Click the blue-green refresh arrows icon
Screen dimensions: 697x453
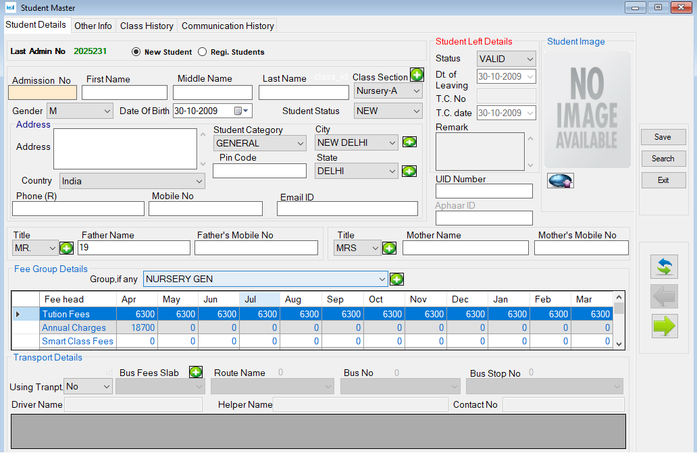coord(665,266)
